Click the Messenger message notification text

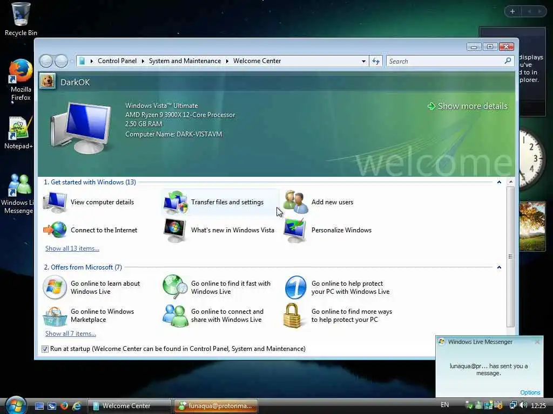[x=488, y=370]
